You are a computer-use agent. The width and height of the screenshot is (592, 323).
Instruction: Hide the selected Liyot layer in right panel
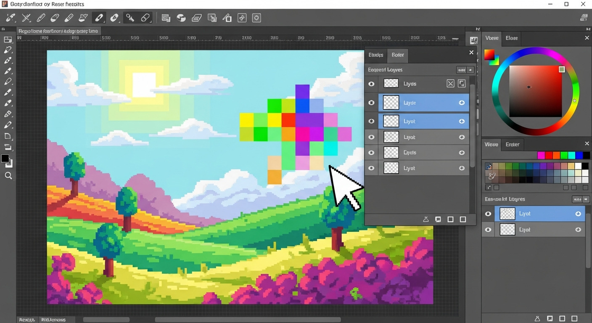click(488, 214)
